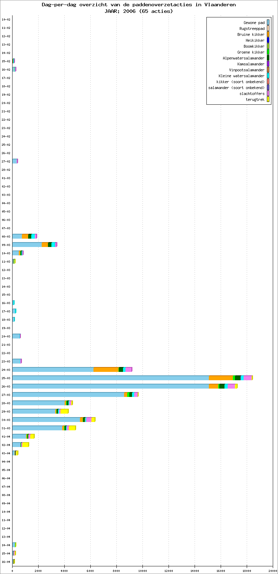The image size is (278, 574).
Task: Click the Gewone pad legend color swatch
Action: click(x=268, y=23)
